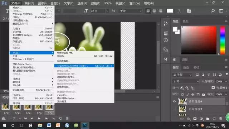Viewport: 229px width, 129px height.
Task: Filter layers by type T icon
Action: [x=209, y=75]
